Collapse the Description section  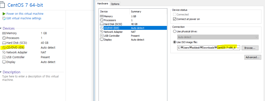[1, 72]
